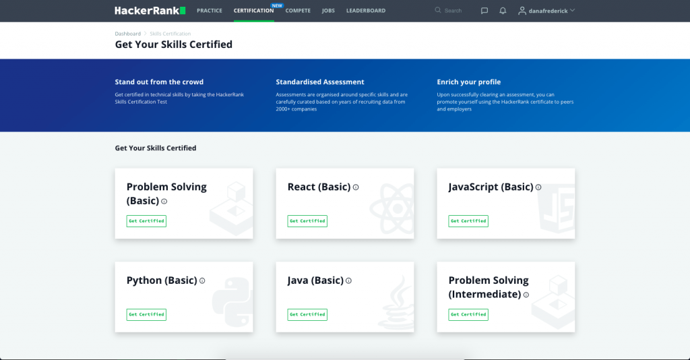Get Certified in Java (Basic)
This screenshot has height=360, width=690.
tap(307, 314)
